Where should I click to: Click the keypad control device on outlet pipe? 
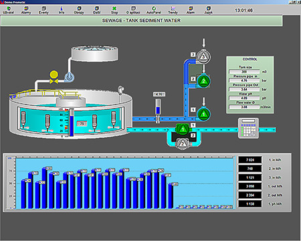(x=249, y=128)
